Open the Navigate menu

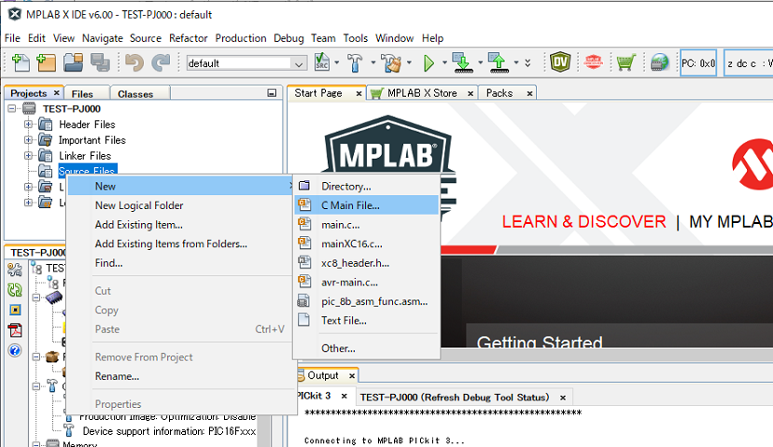click(x=103, y=38)
